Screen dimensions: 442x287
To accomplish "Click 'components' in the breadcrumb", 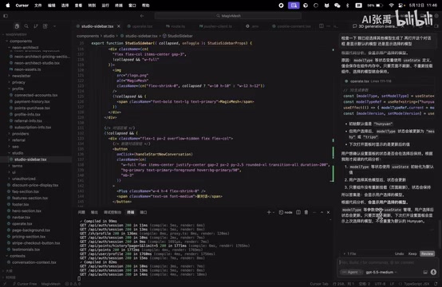I will pyautogui.click(x=88, y=36).
